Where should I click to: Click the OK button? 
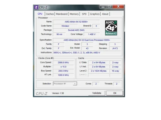click(115, 93)
